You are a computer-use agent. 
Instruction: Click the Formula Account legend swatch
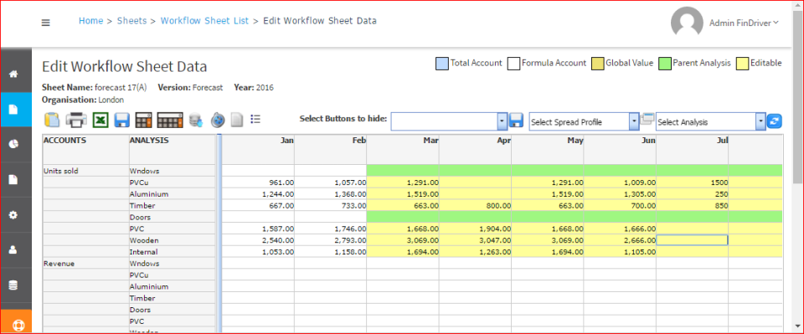point(513,64)
